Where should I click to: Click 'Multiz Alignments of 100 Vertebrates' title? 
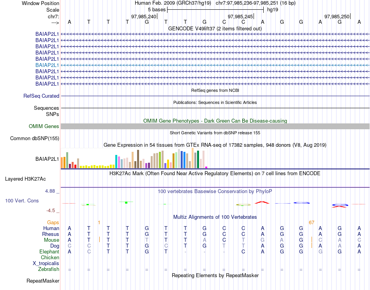pyautogui.click(x=215, y=217)
